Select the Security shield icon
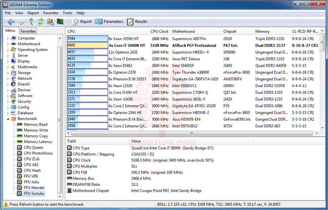Screen dimensions: 328x210 14,102
